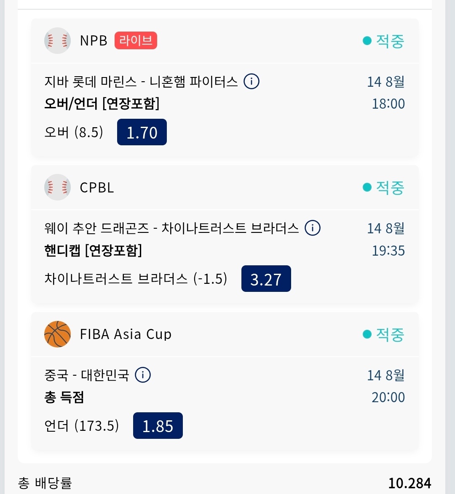Viewport: 455px width, 494px height.
Task: Click the 적중 status on CPBL bet
Action: click(x=383, y=187)
